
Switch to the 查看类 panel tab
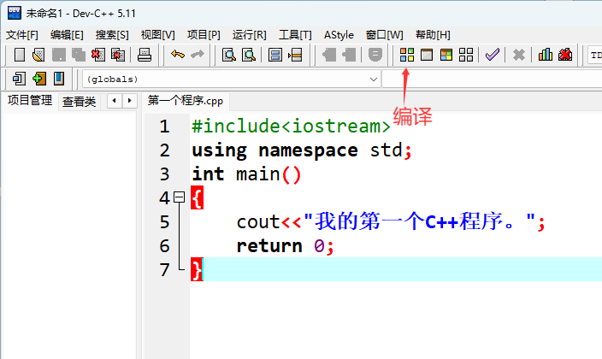[79, 101]
